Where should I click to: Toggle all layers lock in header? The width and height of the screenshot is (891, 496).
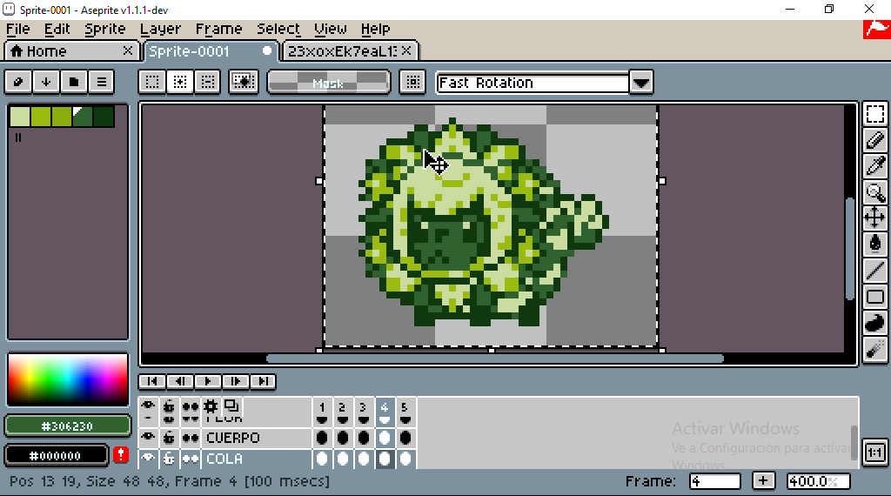[x=169, y=406]
